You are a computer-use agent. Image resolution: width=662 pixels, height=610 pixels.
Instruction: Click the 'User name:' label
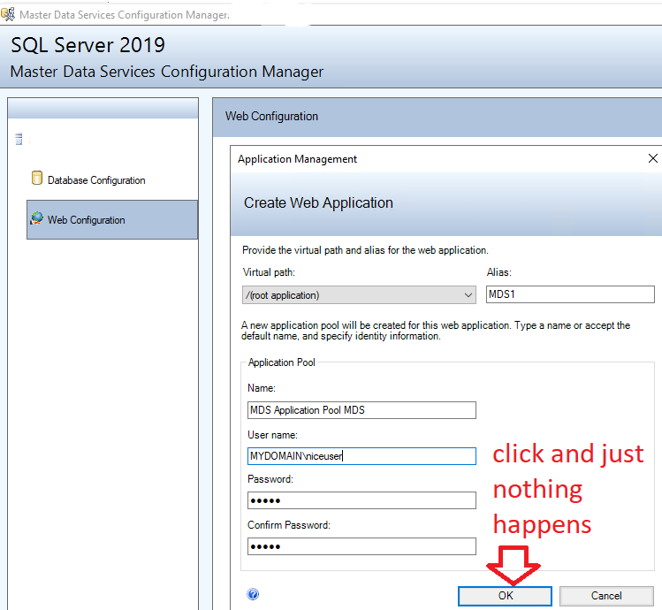(x=272, y=435)
